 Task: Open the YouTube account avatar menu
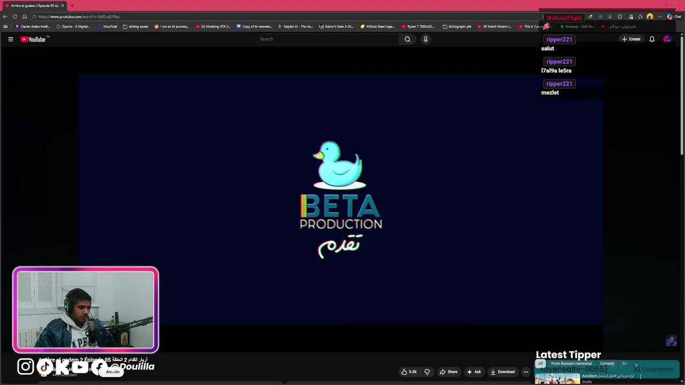[x=667, y=39]
